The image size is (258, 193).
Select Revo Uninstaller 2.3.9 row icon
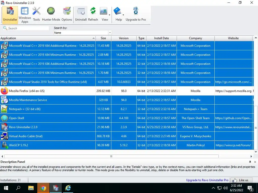point(5,127)
